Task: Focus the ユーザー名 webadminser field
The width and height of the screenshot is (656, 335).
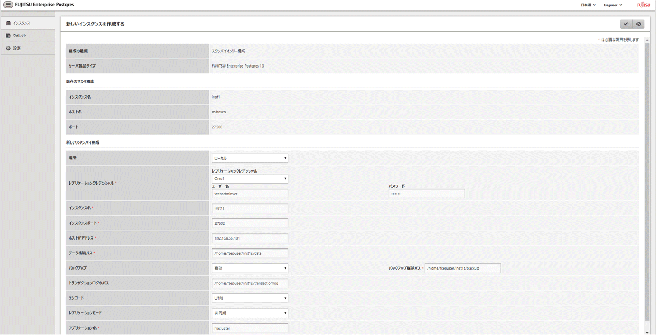Action: [x=250, y=194]
